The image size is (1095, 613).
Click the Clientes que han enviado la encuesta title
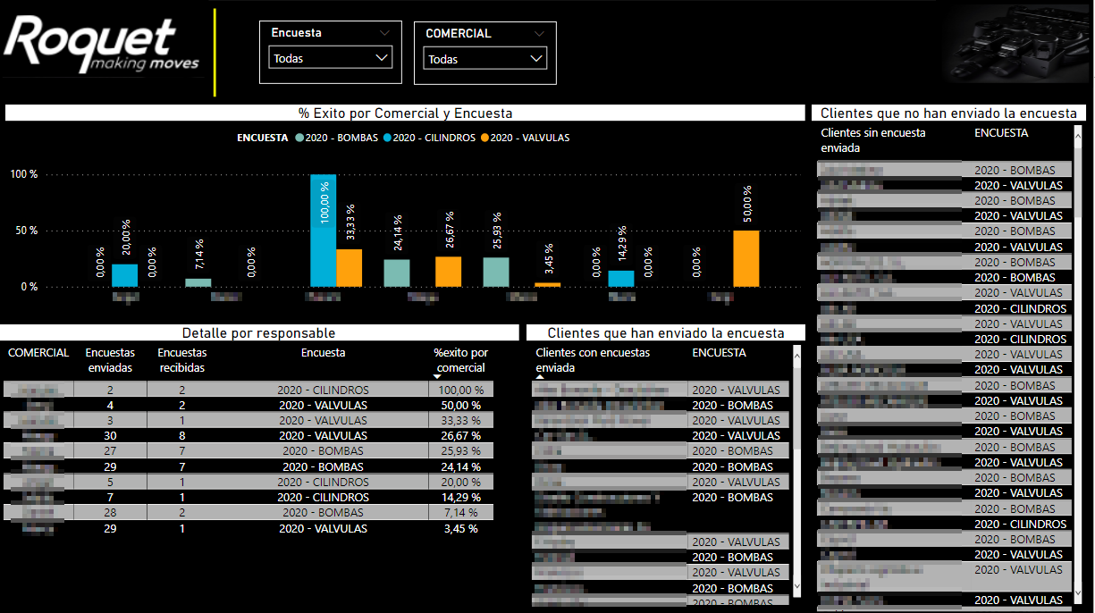666,332
